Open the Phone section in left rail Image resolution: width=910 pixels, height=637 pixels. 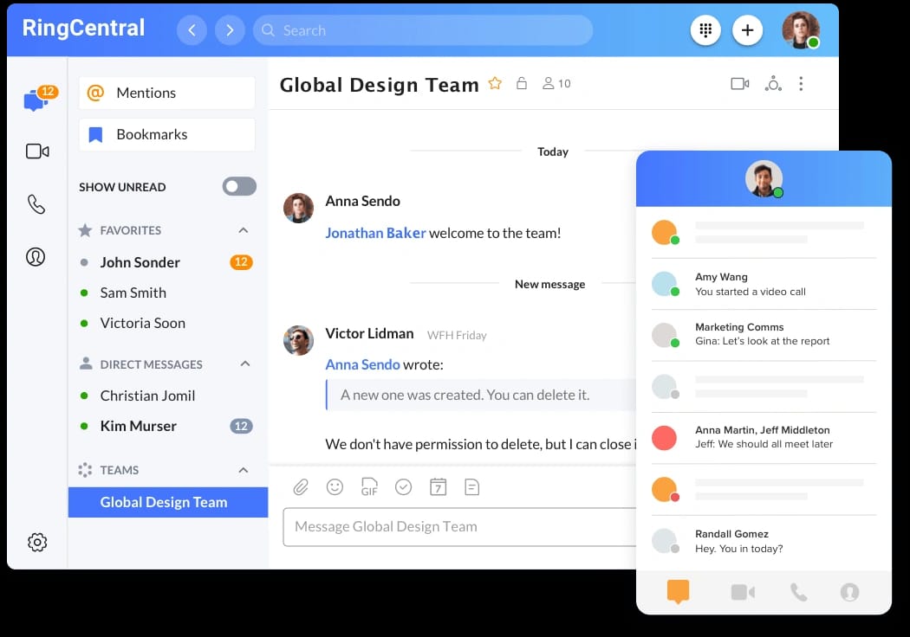36,204
